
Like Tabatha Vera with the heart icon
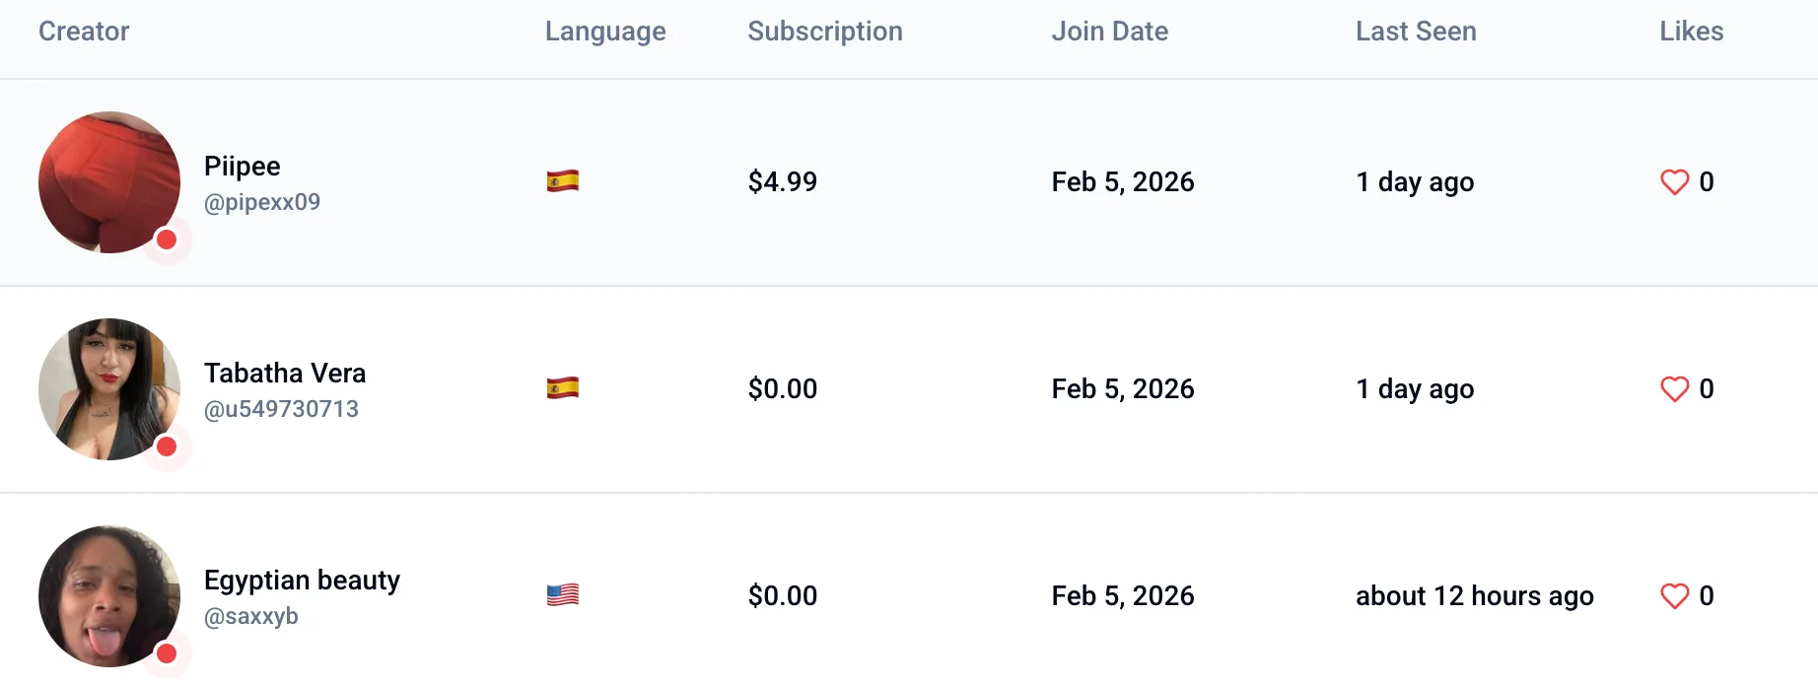coord(1674,389)
